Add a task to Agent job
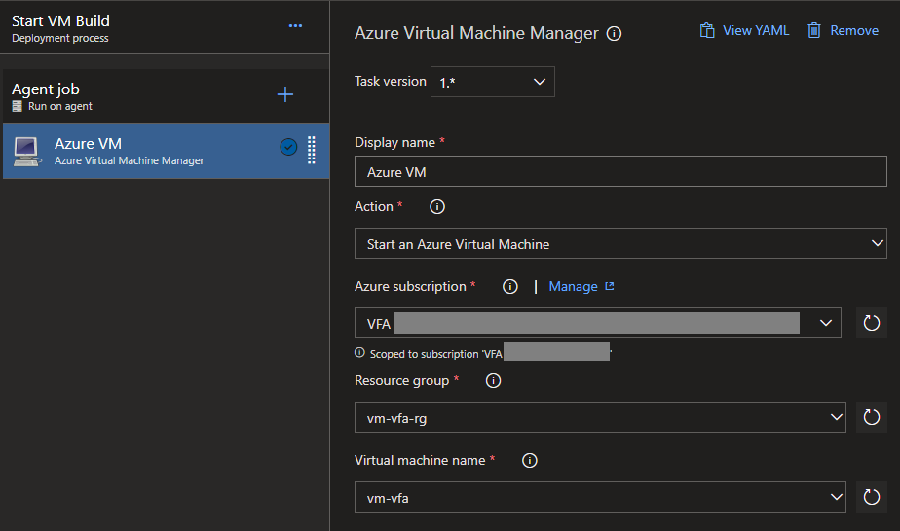Viewport: 900px width, 531px height. click(285, 94)
